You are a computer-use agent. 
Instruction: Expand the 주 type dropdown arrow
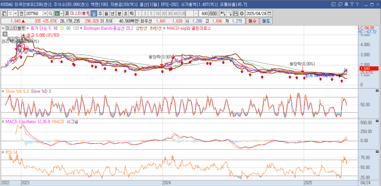coord(16,14)
